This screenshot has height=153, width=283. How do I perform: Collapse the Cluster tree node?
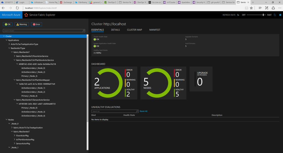(4, 36)
